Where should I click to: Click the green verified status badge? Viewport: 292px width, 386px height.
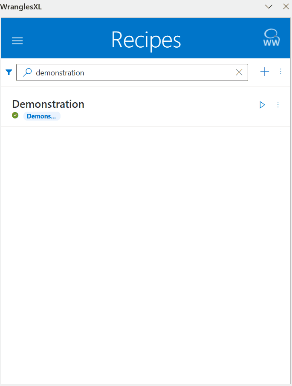[x=15, y=115]
